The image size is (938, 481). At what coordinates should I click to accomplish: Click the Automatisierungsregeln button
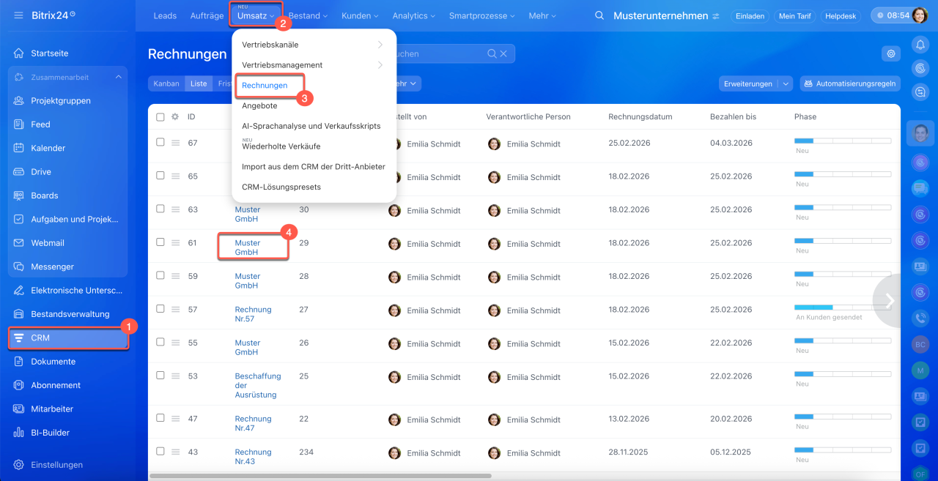[849, 83]
